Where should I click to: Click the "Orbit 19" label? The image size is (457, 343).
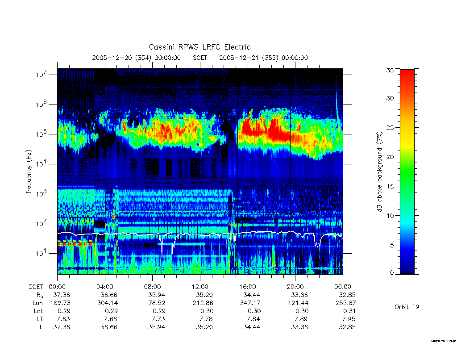407,307
